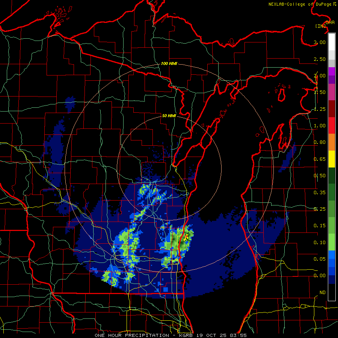Select the orange 0.80 legend swatch
This screenshot has height=338, width=338.
point(332,142)
